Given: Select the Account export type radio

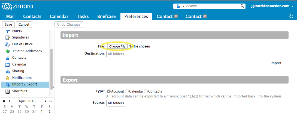Looking at the screenshot, I should (109, 91).
